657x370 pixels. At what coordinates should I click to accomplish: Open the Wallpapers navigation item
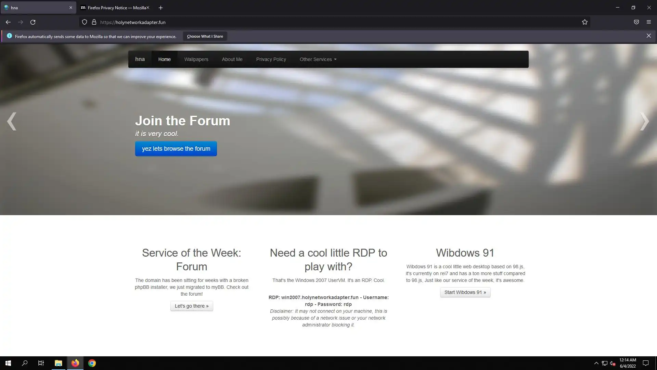click(196, 59)
